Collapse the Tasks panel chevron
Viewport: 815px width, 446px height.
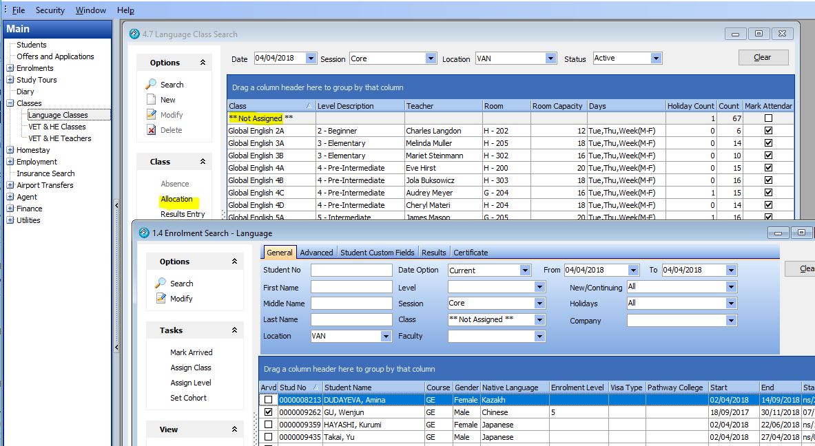234,330
